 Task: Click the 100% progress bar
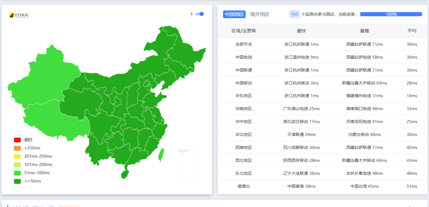click(x=391, y=14)
